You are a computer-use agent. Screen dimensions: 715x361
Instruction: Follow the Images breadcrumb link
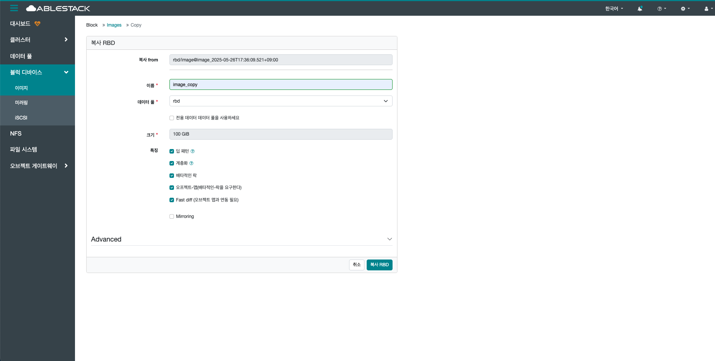pyautogui.click(x=114, y=25)
